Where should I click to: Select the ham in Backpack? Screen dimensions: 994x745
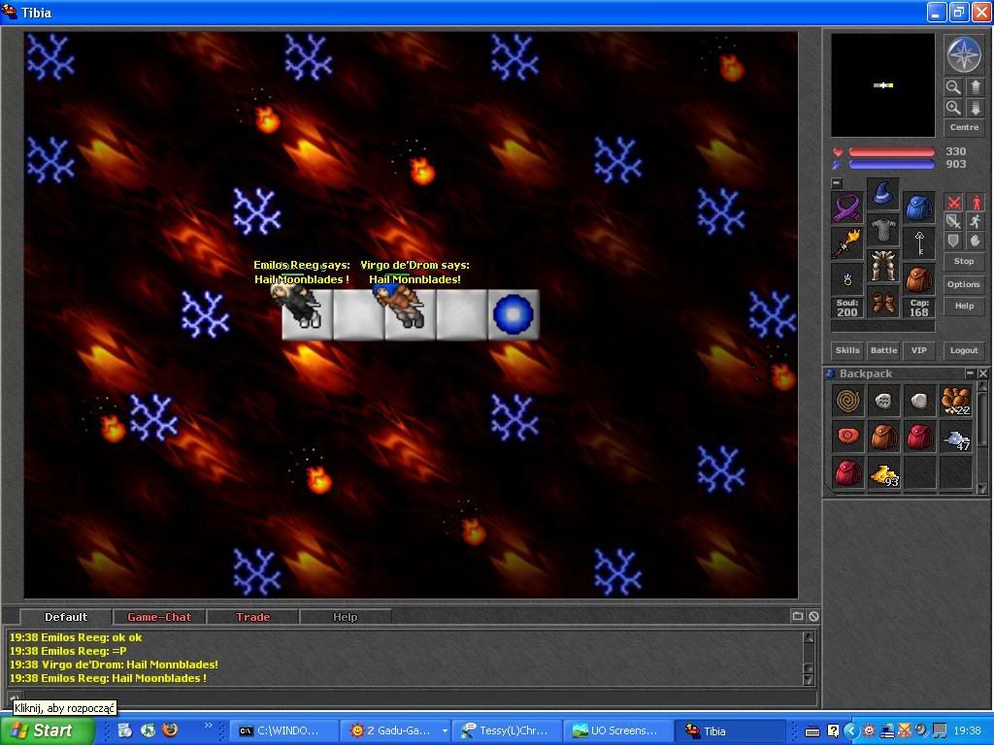pos(847,437)
